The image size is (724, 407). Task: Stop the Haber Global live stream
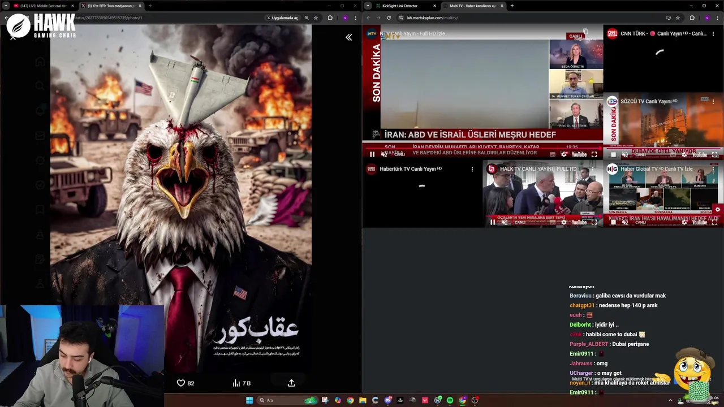pos(613,222)
